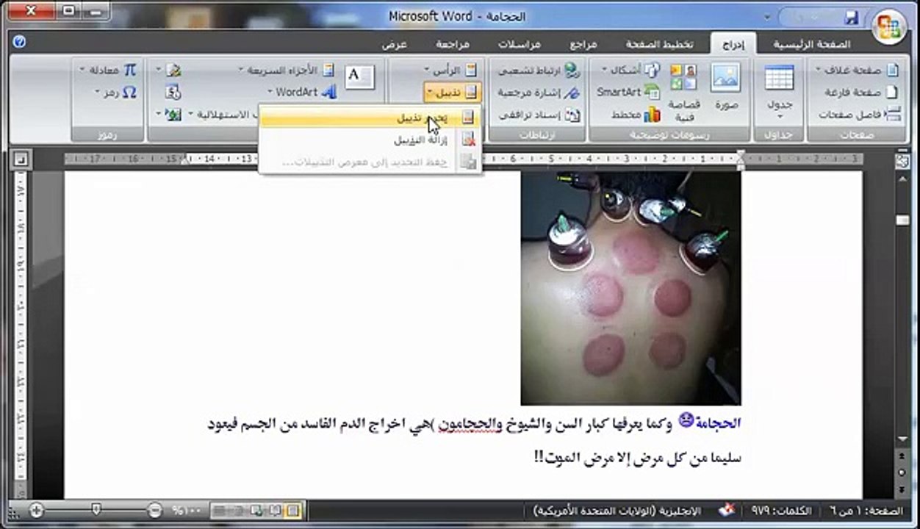Open Review tab (مراجعة)
The width and height of the screenshot is (920, 529).
[x=453, y=44]
